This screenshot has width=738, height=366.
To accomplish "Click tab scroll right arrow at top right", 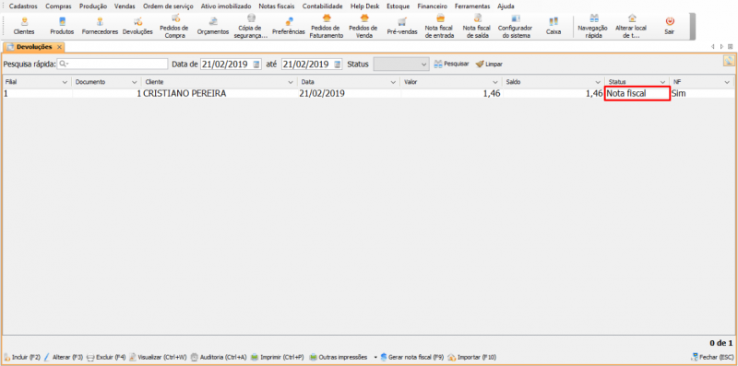I will [722, 47].
